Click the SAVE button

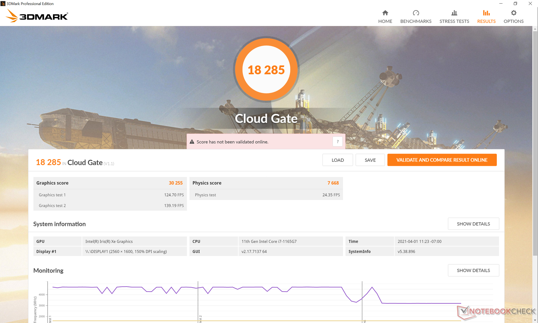370,160
